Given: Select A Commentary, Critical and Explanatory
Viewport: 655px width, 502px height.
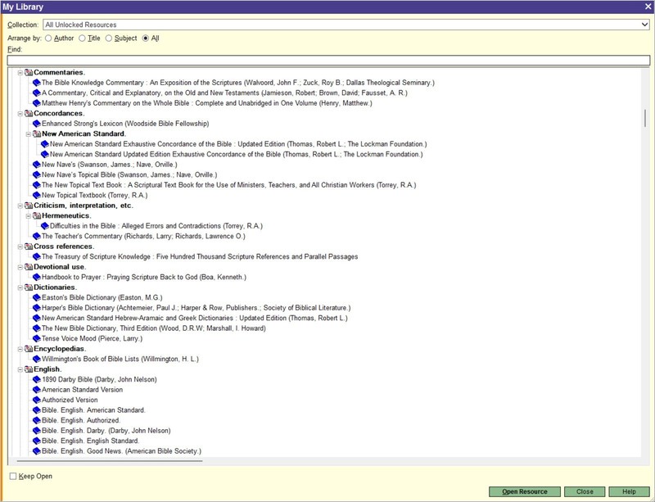Looking at the screenshot, I should [224, 93].
